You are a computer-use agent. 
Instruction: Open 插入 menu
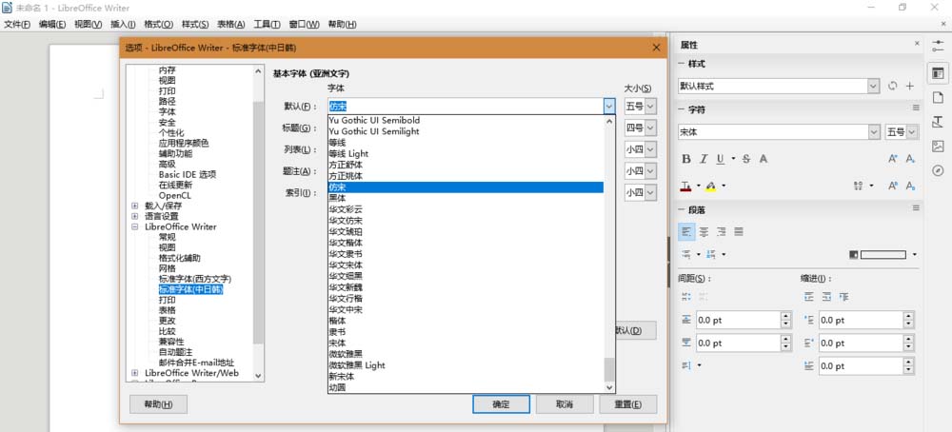[123, 25]
